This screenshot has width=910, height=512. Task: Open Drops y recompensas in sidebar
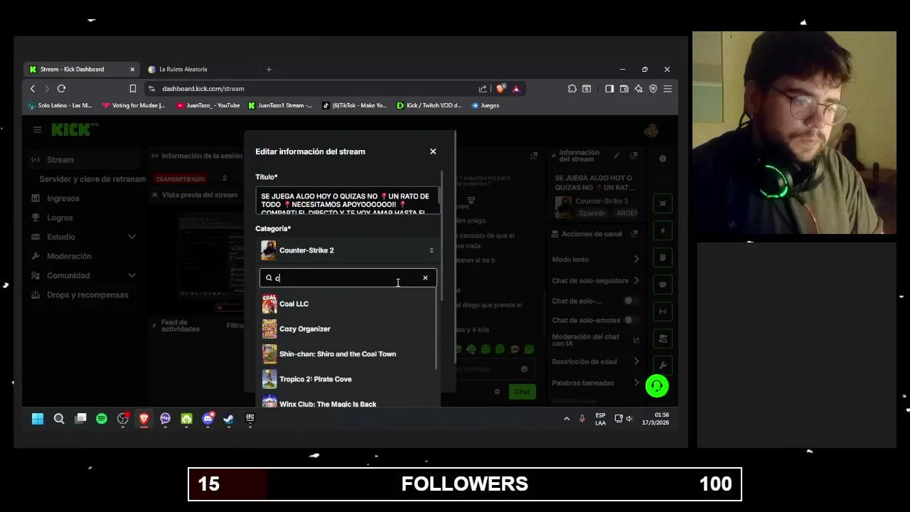click(x=87, y=294)
